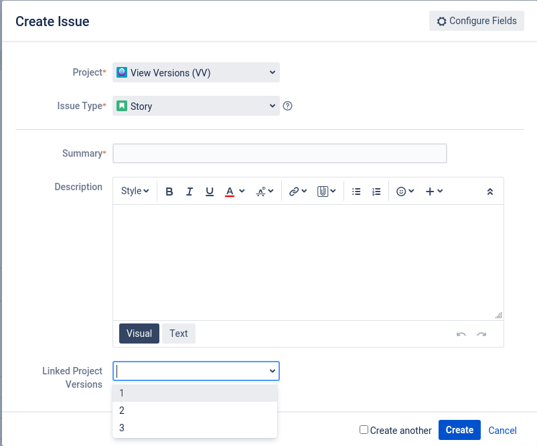Screen dimensions: 537x446
Task: Click the View Versions project avatar icon
Action: 122,72
